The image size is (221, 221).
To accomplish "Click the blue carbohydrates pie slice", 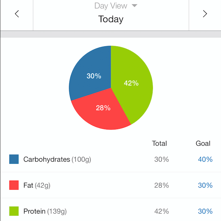I will coord(91,74).
